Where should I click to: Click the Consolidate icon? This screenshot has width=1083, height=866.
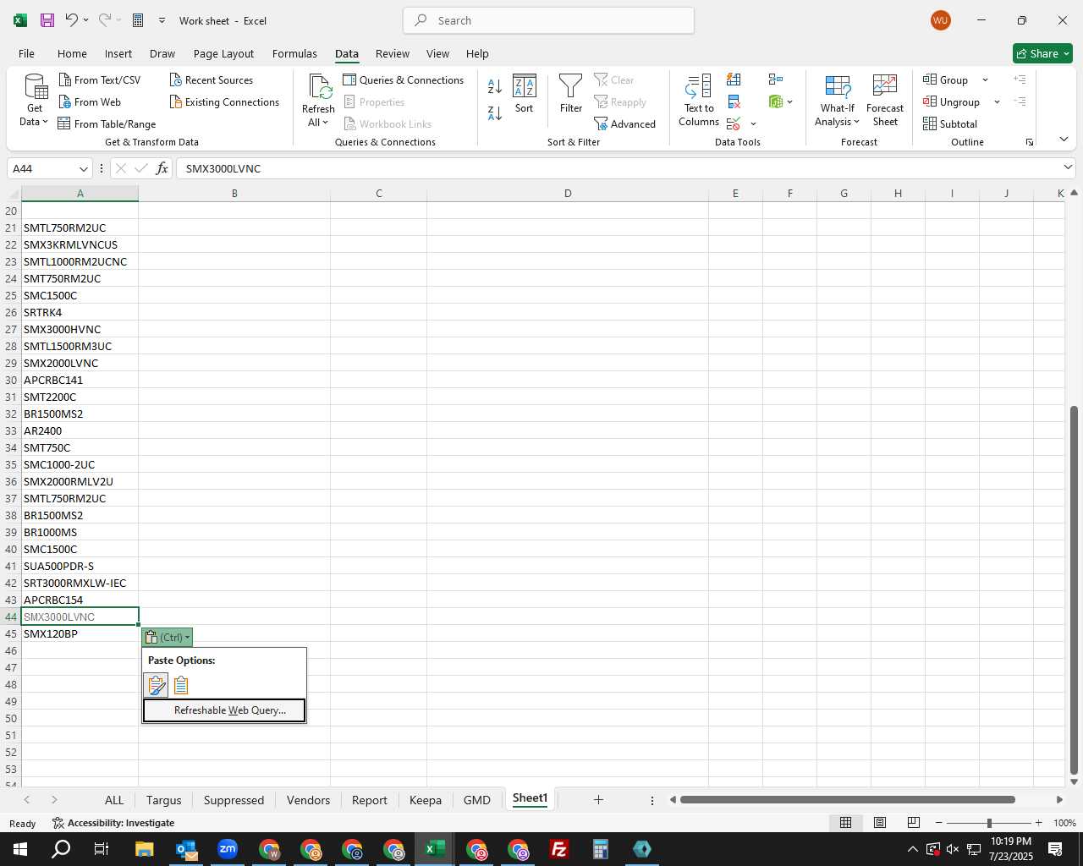776,79
